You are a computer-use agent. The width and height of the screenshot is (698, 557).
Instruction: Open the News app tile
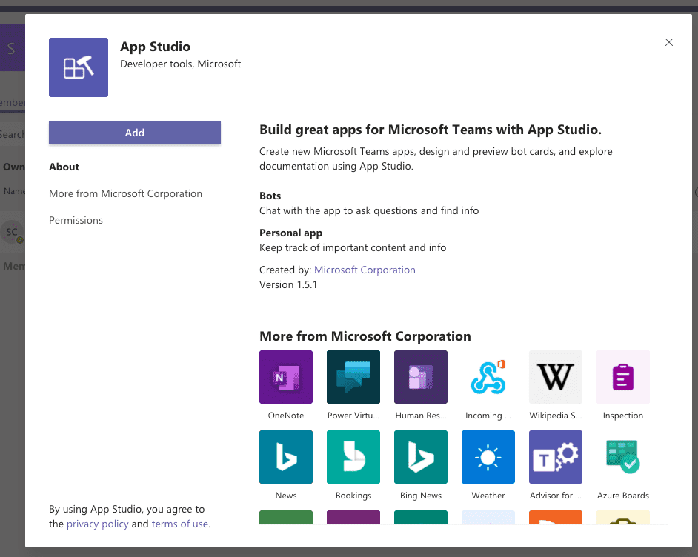pyautogui.click(x=286, y=457)
